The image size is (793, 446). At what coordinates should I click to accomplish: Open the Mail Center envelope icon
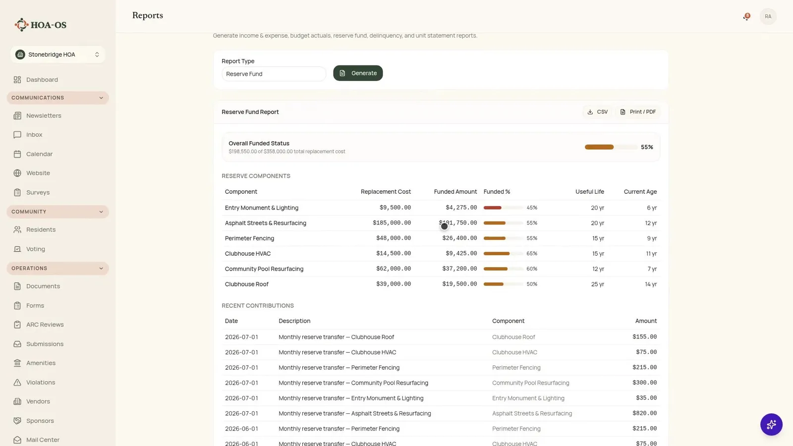[x=17, y=440]
